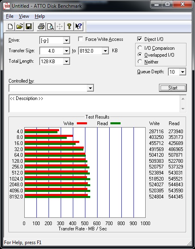Image resolution: width=195 pixels, height=249 pixels.
Task: Click the 1024.0 transfer size row label
Action: pyautogui.click(x=16, y=179)
